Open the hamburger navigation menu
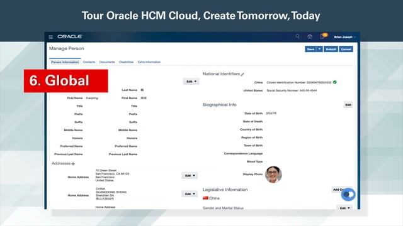The image size is (403, 226). pyautogui.click(x=50, y=37)
